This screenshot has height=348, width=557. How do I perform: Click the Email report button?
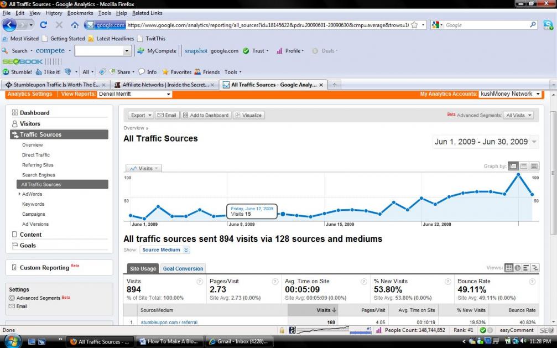[167, 115]
